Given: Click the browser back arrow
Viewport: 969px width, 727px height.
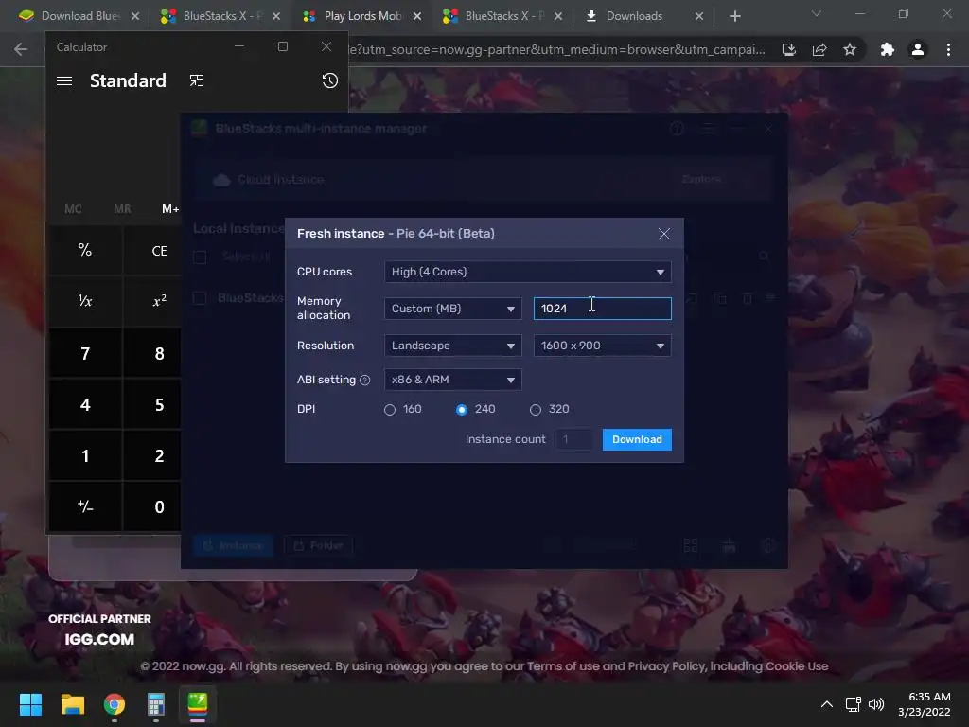Looking at the screenshot, I should coord(21,49).
